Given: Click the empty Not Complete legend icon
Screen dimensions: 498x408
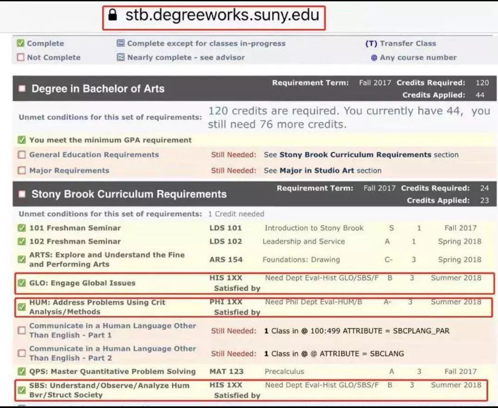Looking at the screenshot, I should [x=21, y=57].
